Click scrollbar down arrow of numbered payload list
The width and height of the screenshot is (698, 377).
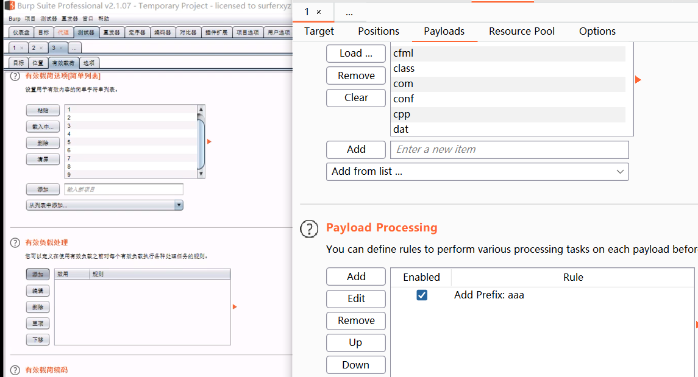tap(201, 174)
